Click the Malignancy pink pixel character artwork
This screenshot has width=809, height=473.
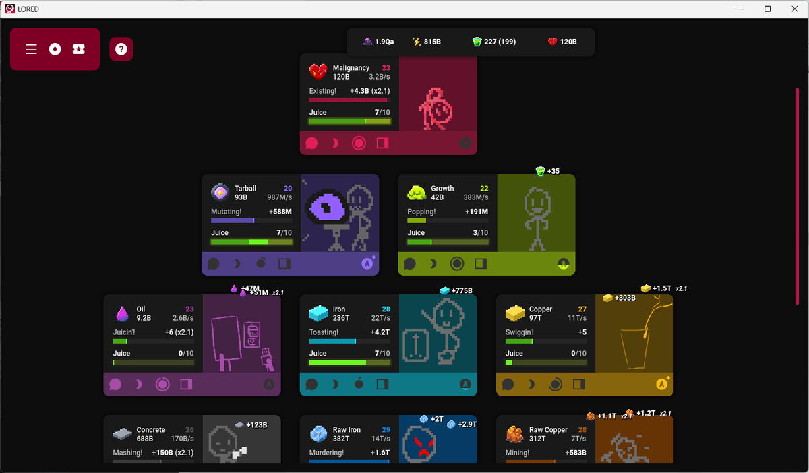click(436, 108)
